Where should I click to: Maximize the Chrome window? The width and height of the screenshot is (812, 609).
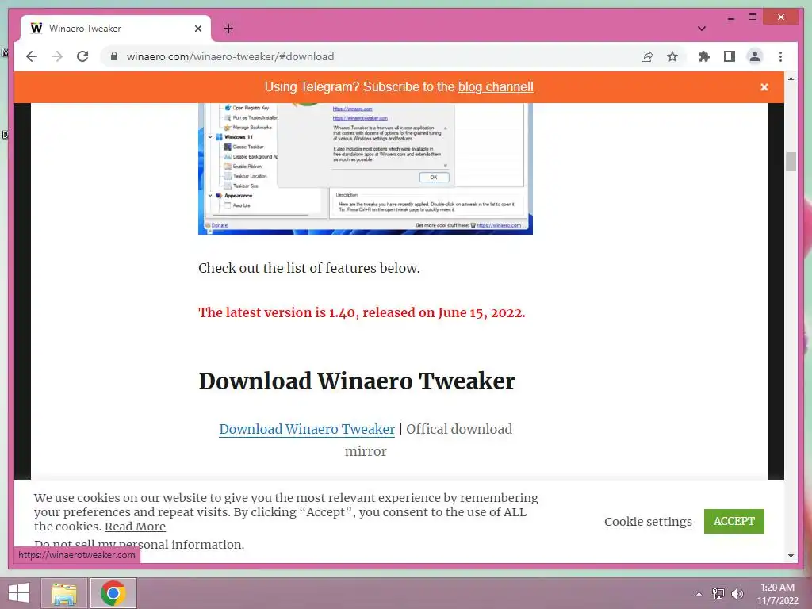(x=753, y=17)
